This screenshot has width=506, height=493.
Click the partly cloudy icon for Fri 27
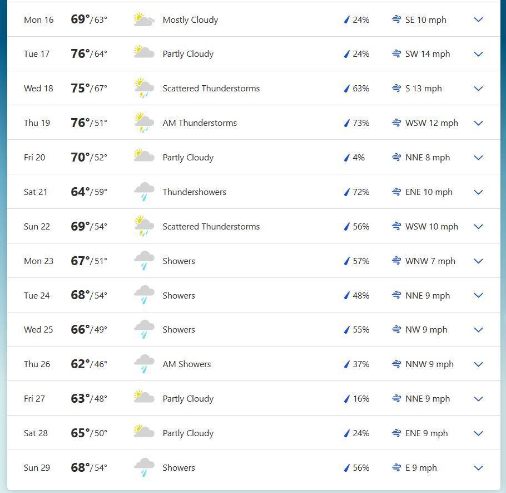[x=144, y=398]
